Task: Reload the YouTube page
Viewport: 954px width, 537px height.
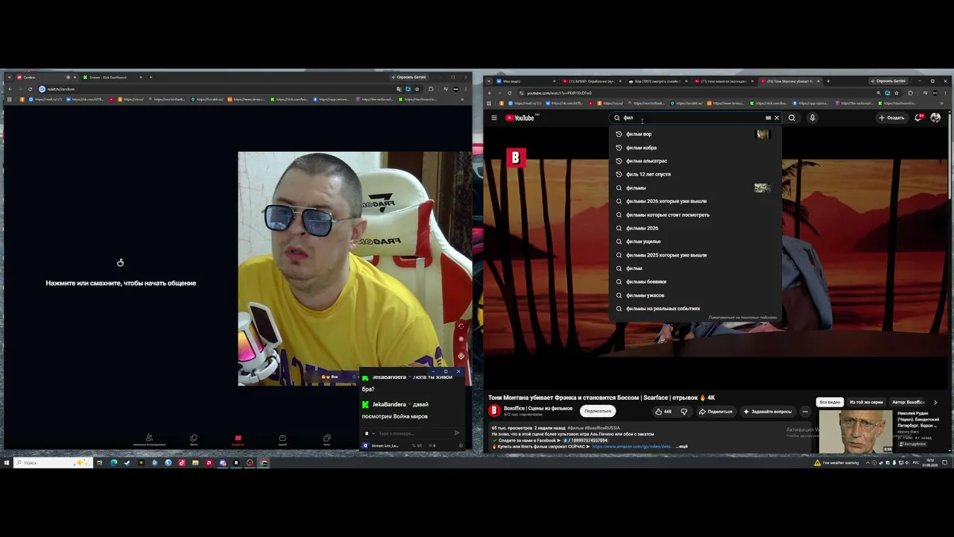Action: (511, 93)
